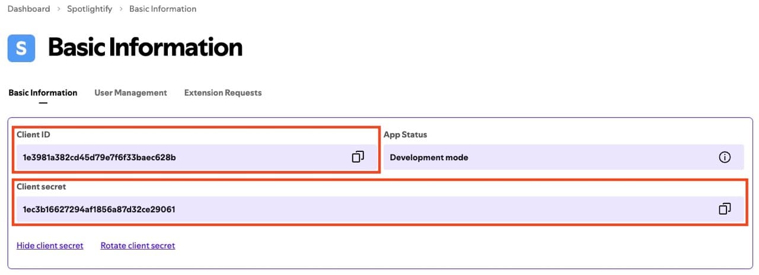Click the Basic Information page heading
The height and width of the screenshot is (275, 759).
tap(145, 47)
